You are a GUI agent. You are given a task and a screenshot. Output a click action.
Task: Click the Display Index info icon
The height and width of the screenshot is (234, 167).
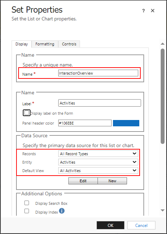point(62,211)
